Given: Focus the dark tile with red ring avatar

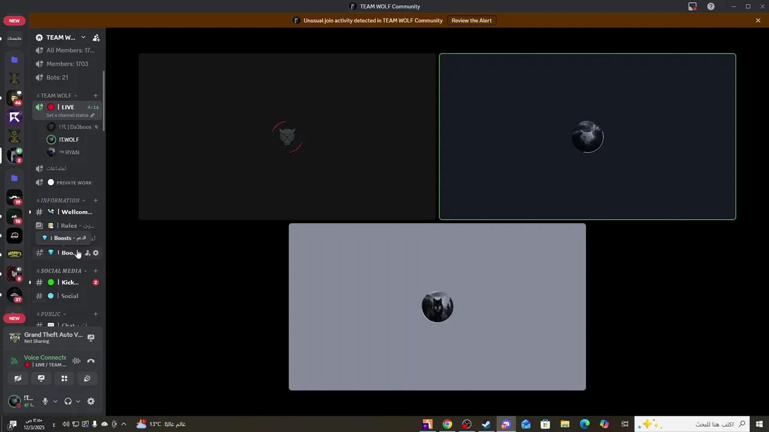Looking at the screenshot, I should click(287, 137).
